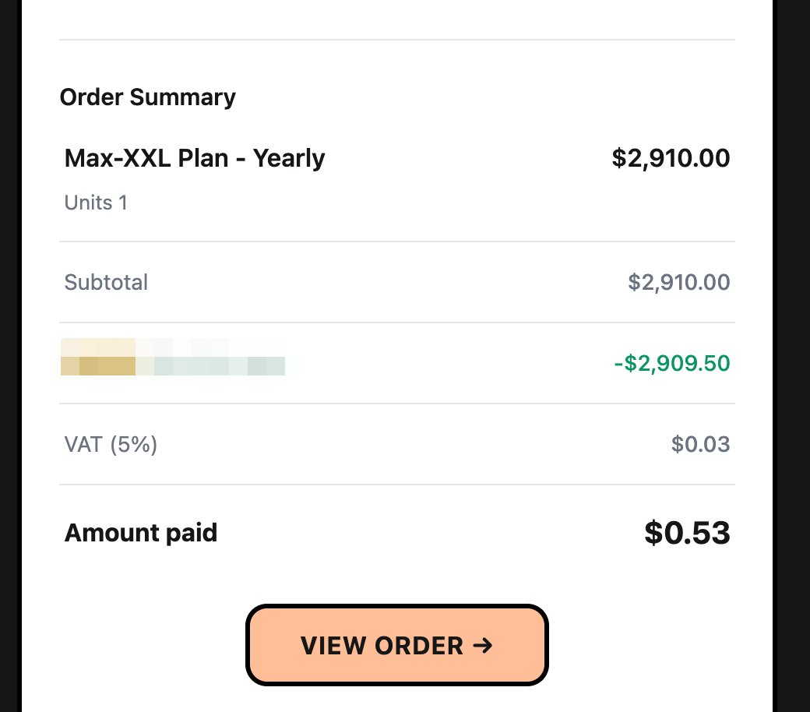
Task: Click the divider line above Amount paid
Action: pos(396,485)
